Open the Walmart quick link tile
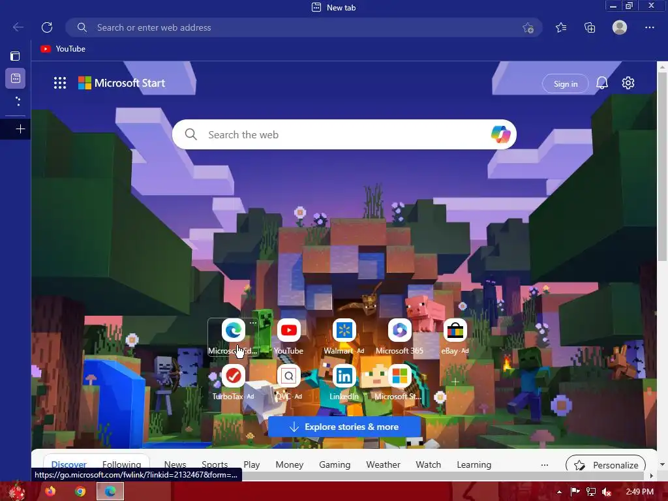The image size is (668, 501). pos(344,337)
